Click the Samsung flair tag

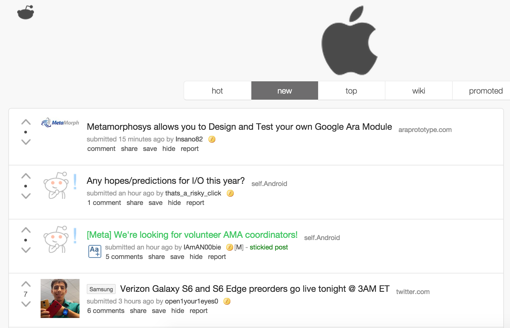point(101,289)
